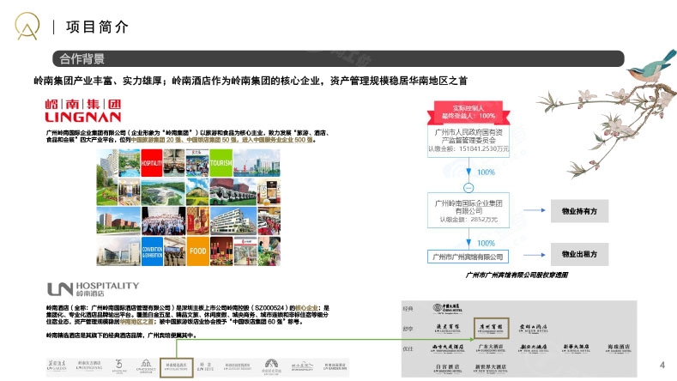Click the LN Hospitality logo
Image resolution: width=677 pixels, height=381 pixels.
tap(92, 287)
